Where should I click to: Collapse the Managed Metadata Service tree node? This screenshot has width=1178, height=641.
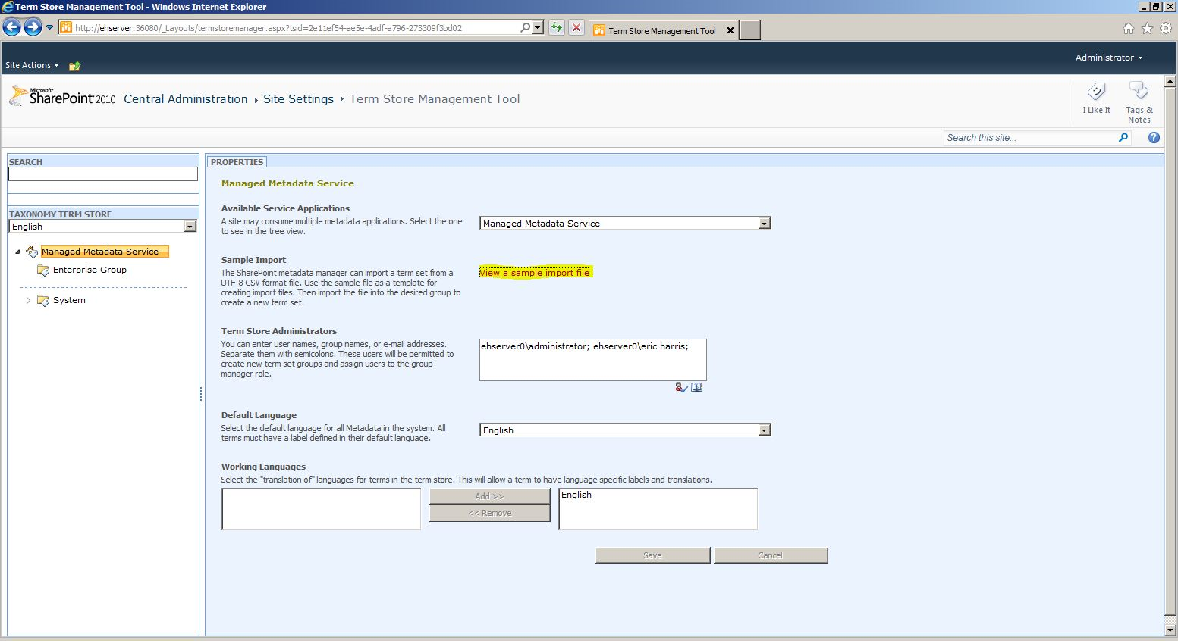[x=18, y=252]
